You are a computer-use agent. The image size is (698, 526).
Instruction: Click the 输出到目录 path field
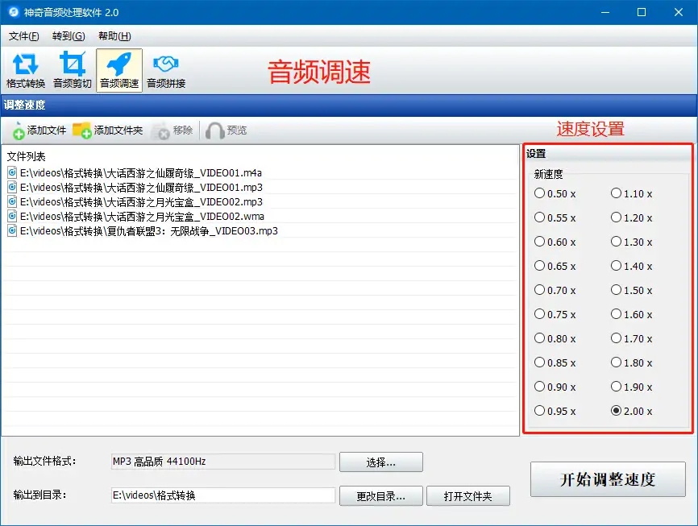tap(222, 496)
